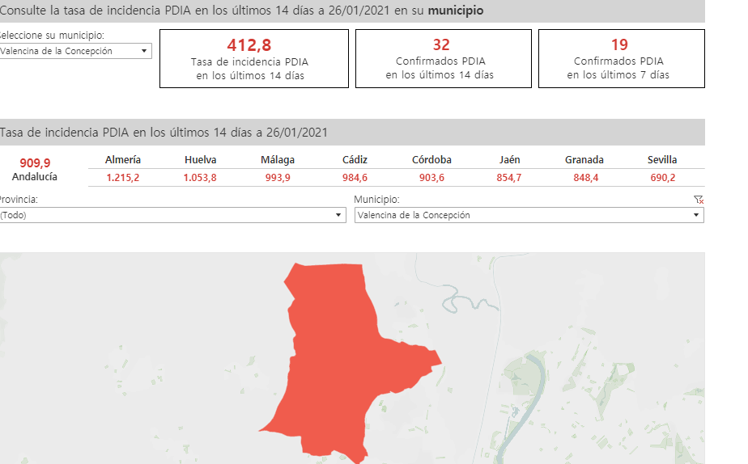Click the Andalucía 909,9 incidence value
The height and width of the screenshot is (464, 748).
(x=35, y=163)
